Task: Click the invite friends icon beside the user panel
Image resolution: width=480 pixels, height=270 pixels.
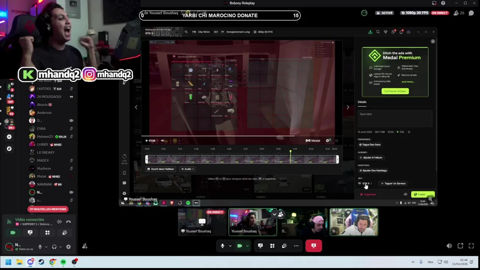Action: pos(85,246)
